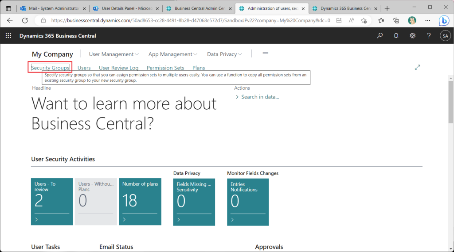Click the Approvals heading

(269, 247)
